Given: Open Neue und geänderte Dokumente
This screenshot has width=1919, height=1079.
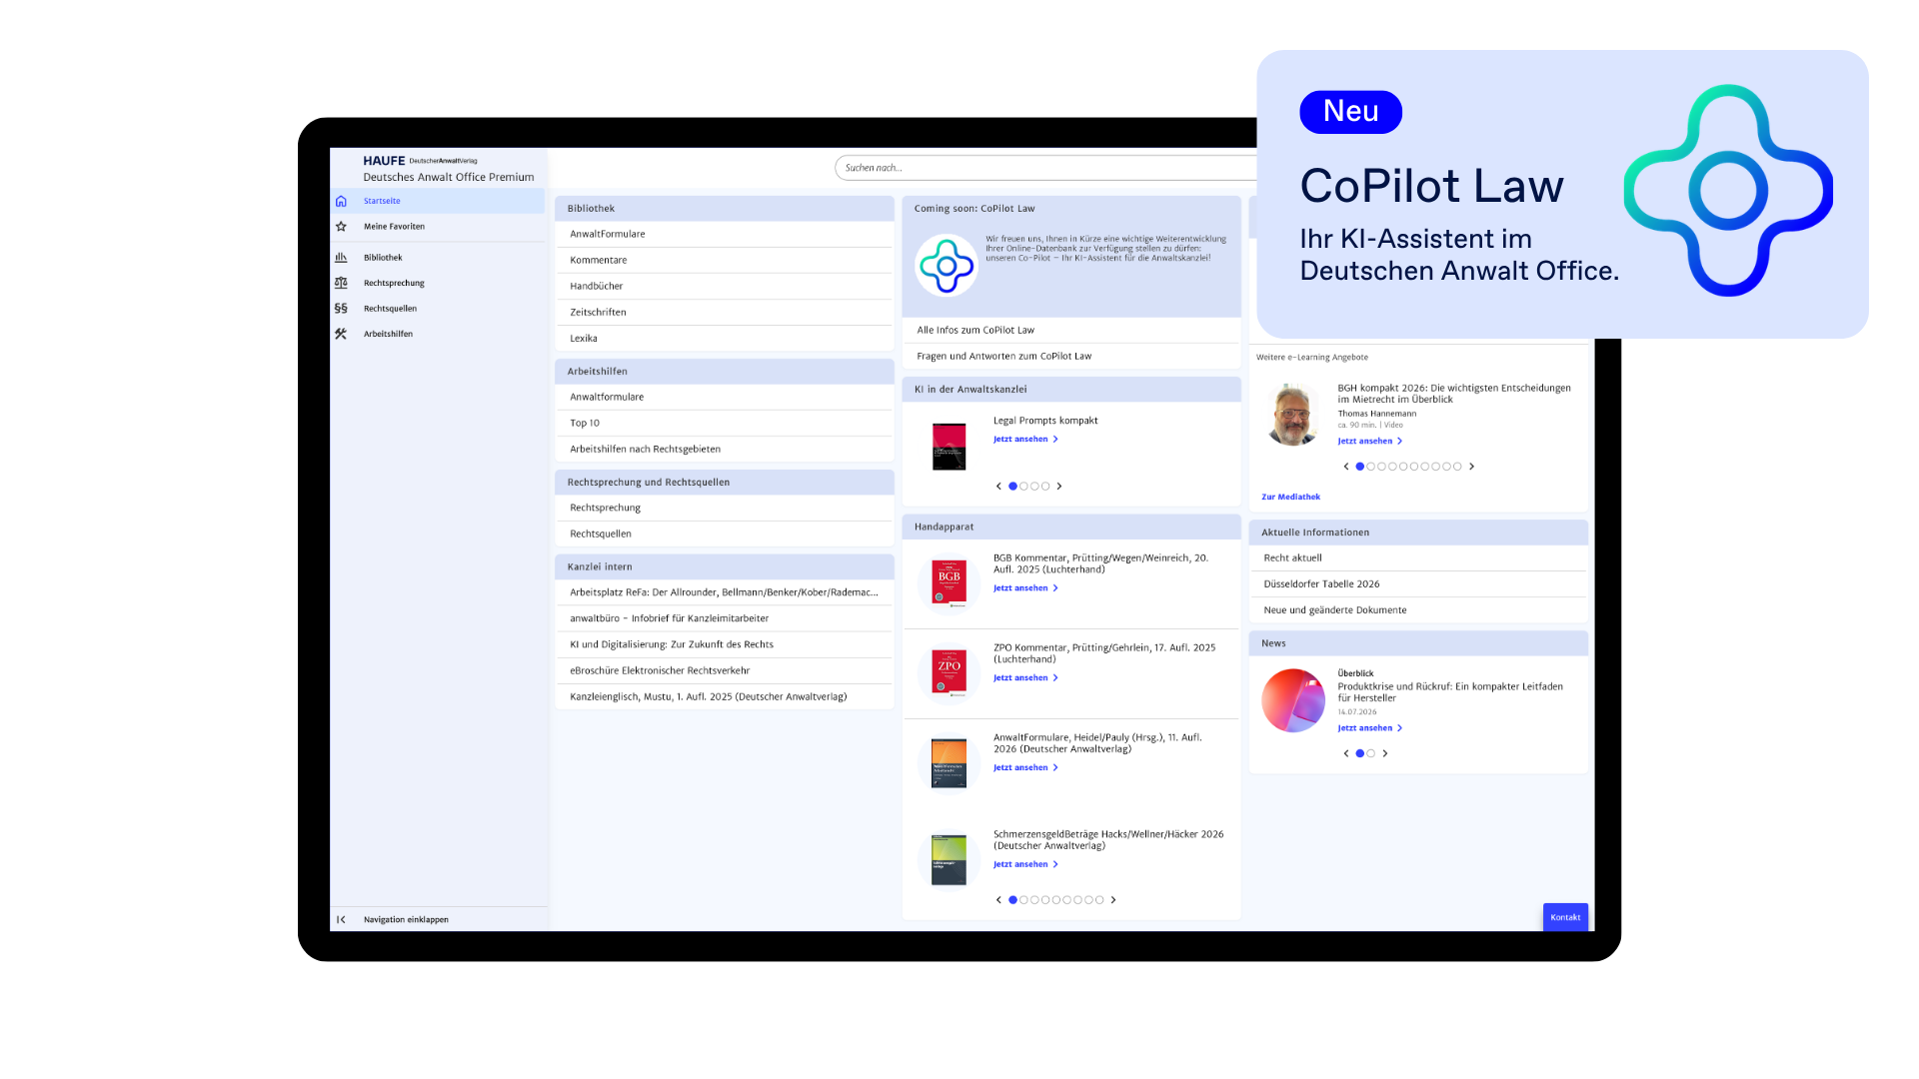Looking at the screenshot, I should click(1418, 610).
